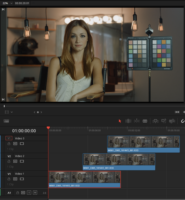Image resolution: width=185 pixels, height=200 pixels.
Task: Select the Selection Mode arrow tool
Action: click(x=120, y=121)
